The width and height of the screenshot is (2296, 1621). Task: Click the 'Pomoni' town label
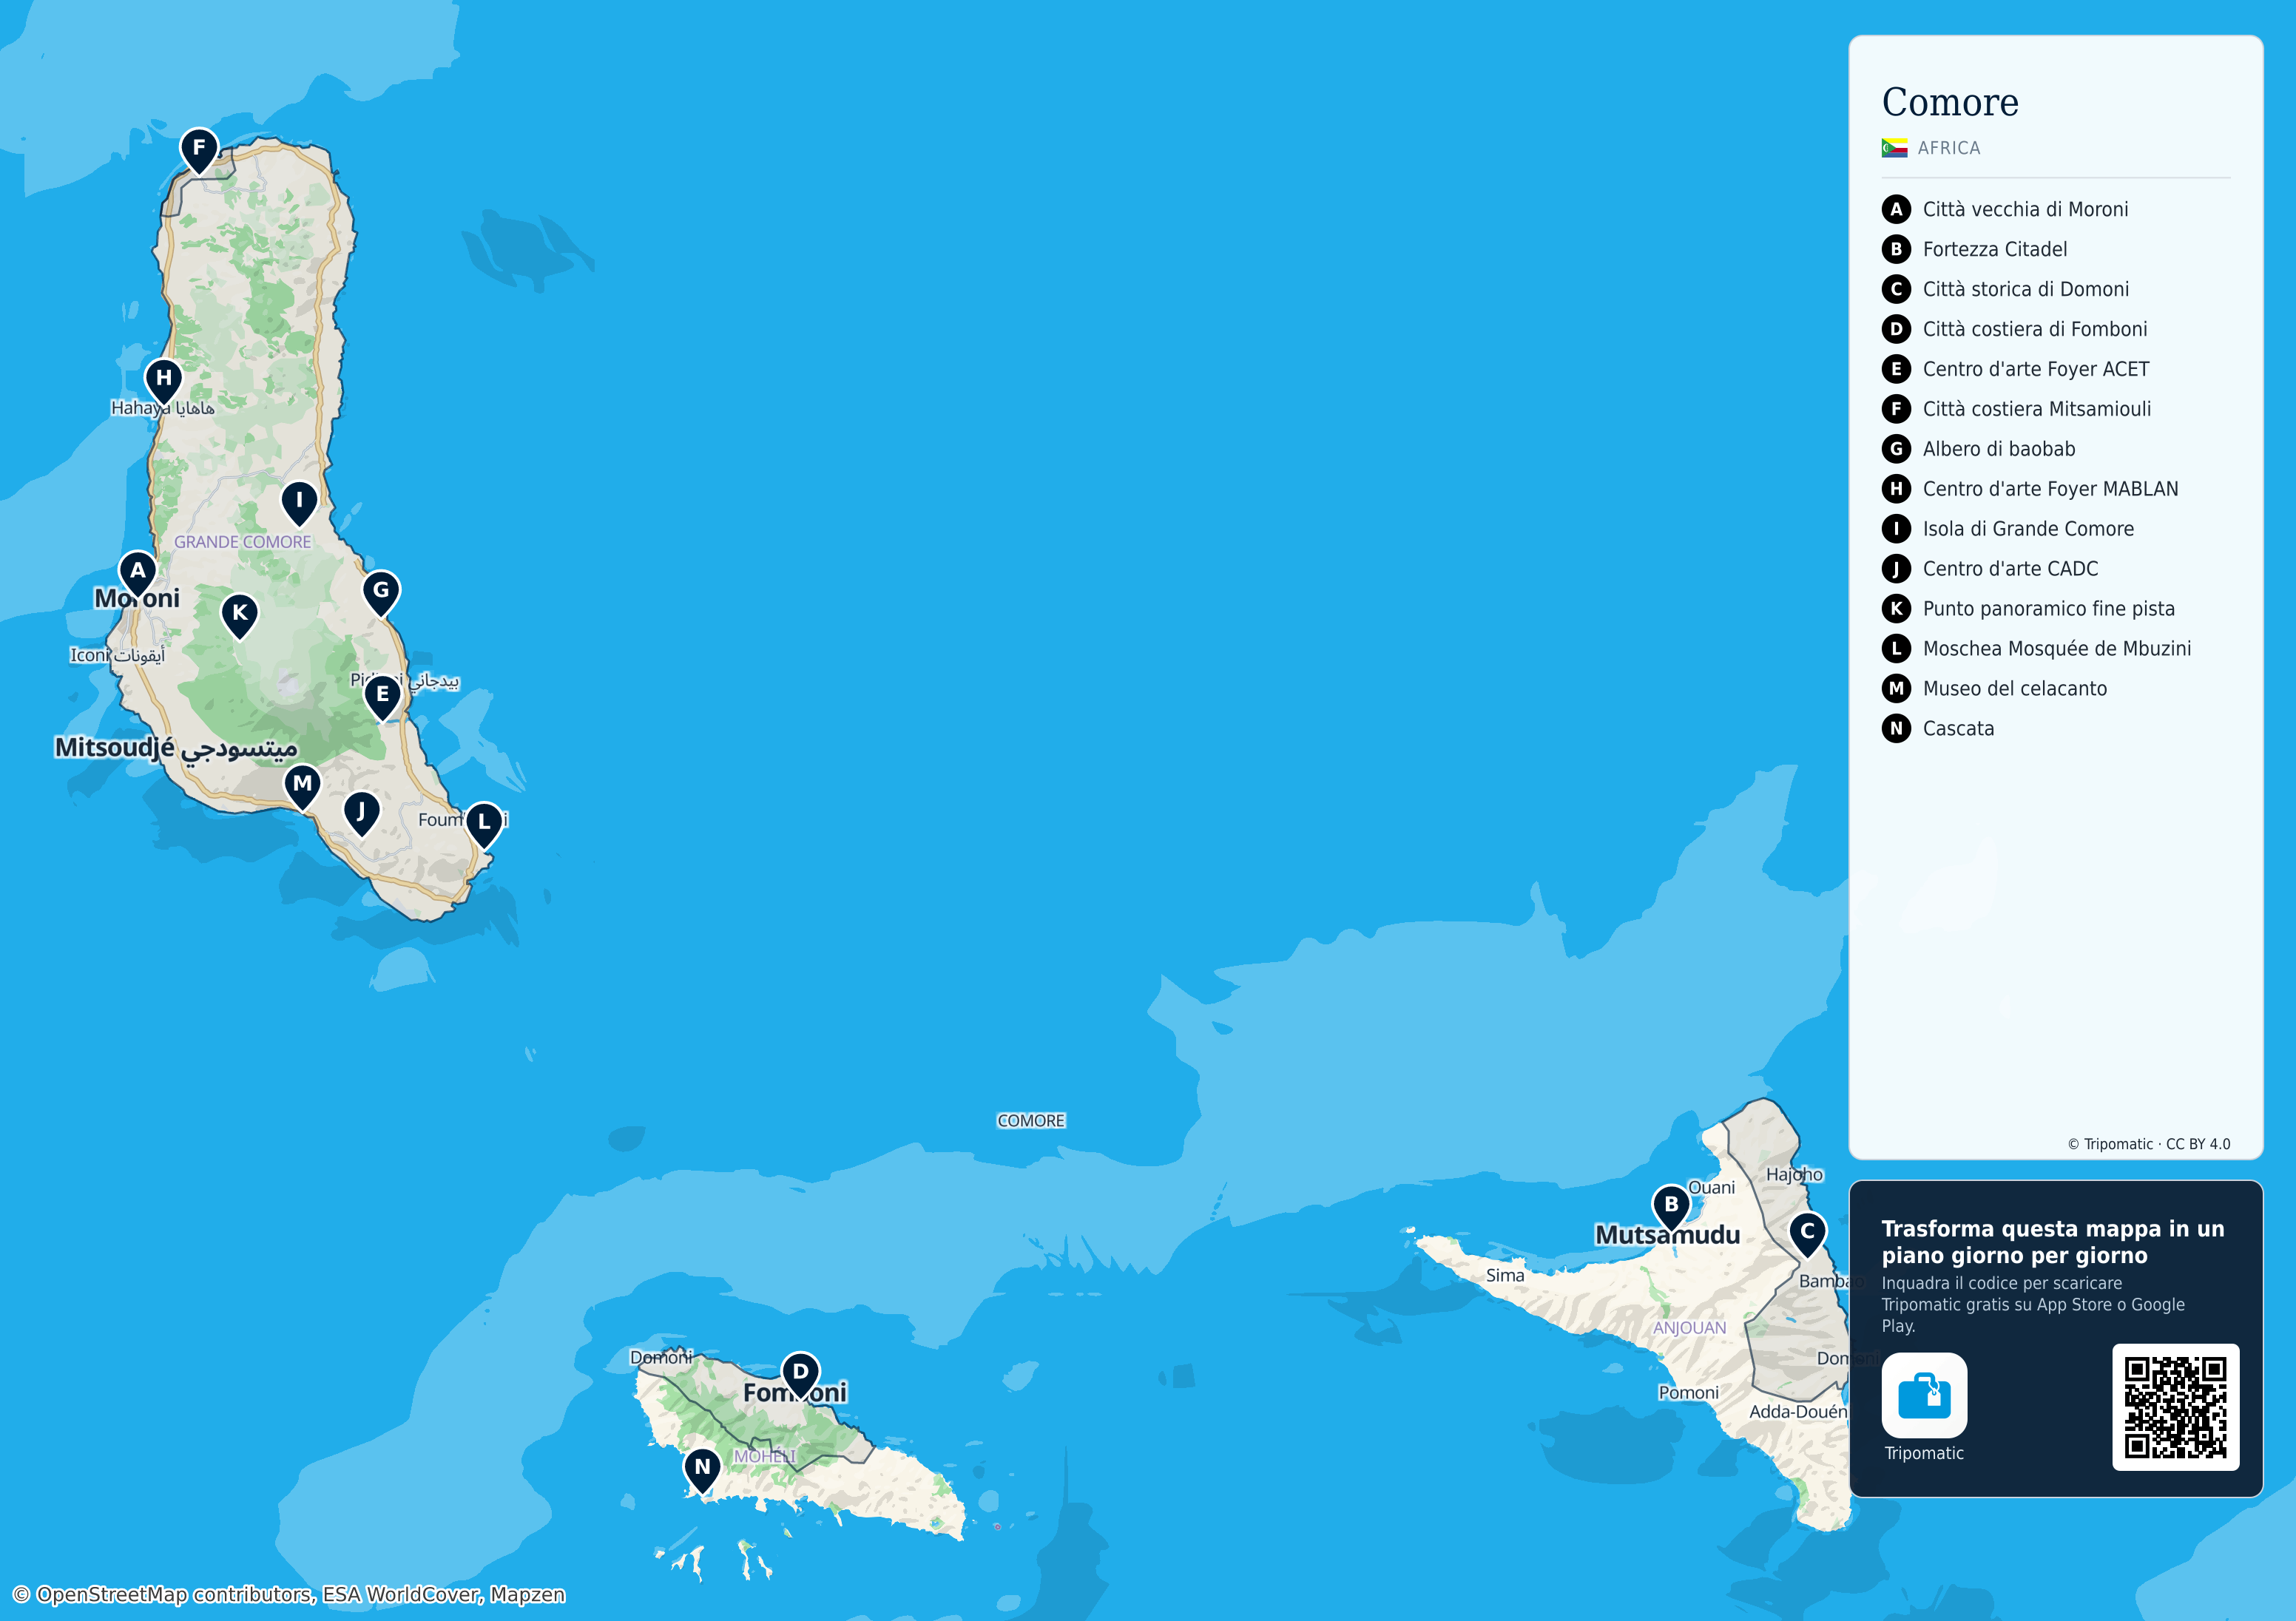tap(1688, 1392)
